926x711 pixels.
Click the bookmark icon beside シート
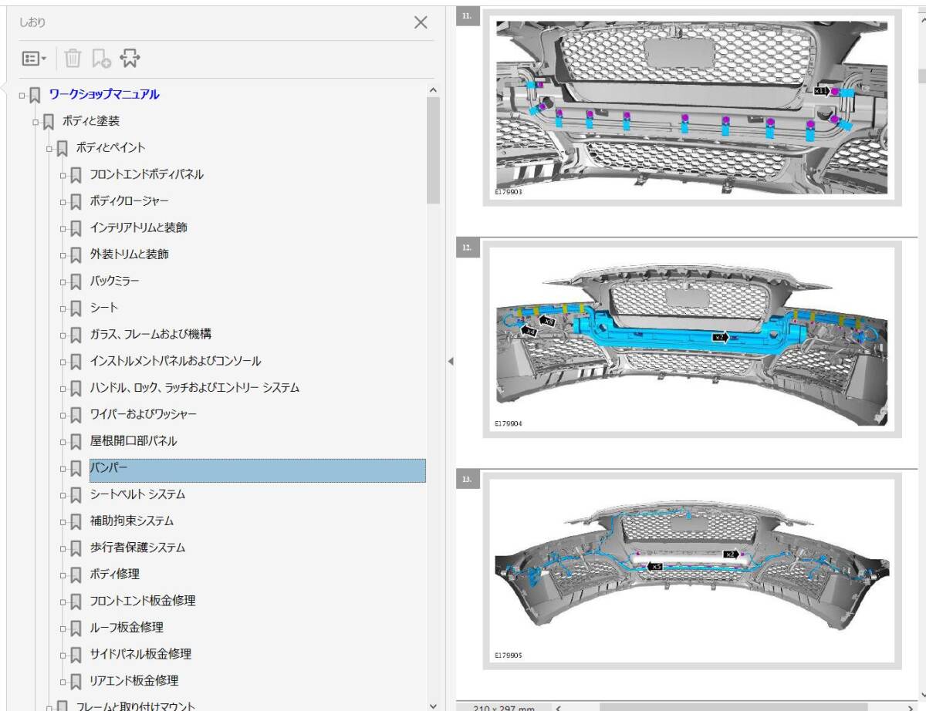click(76, 308)
